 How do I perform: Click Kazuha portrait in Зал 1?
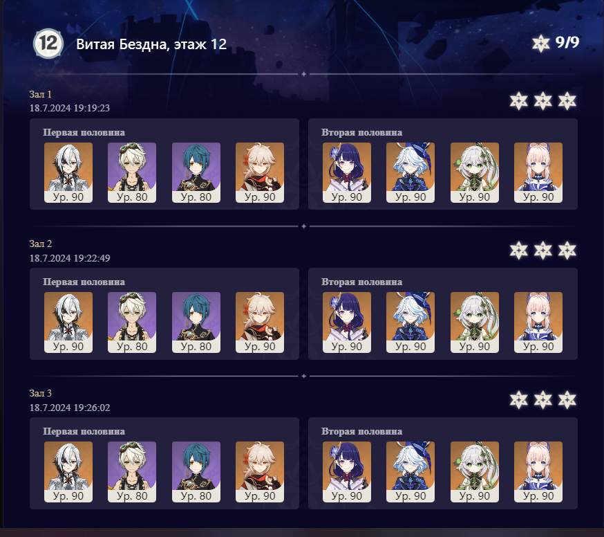pyautogui.click(x=260, y=172)
